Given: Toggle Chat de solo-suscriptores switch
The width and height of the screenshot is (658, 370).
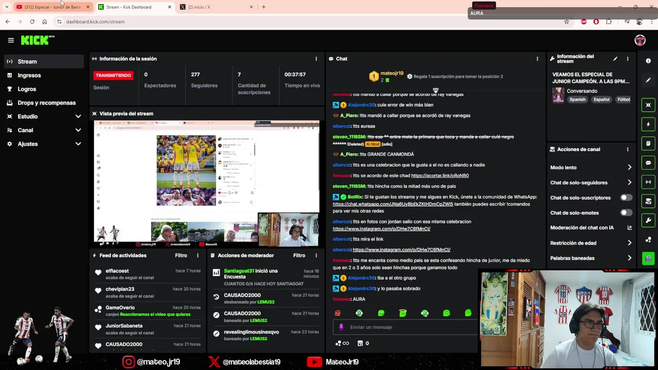Looking at the screenshot, I should 626,197.
